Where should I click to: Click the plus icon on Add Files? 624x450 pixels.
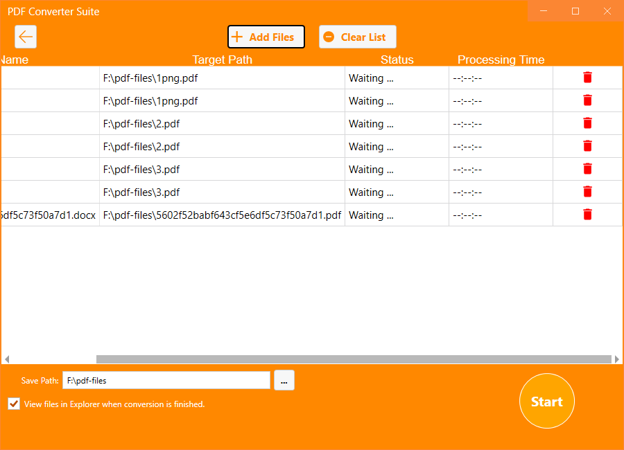[239, 37]
